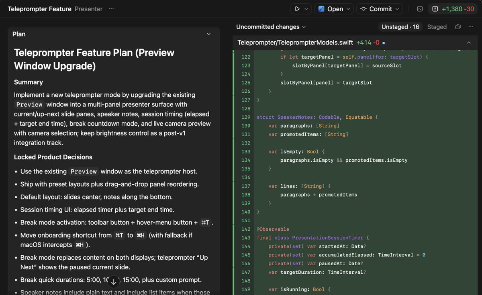
Task: Click the @Observable code line
Action: tap(273, 229)
